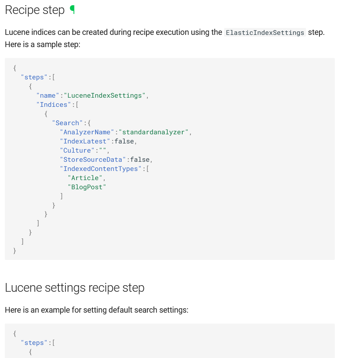Click the "IndexLatest" key in code

click(x=85, y=141)
